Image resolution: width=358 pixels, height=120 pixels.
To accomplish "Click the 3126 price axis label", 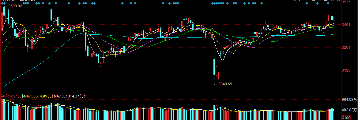I will click(346, 70).
